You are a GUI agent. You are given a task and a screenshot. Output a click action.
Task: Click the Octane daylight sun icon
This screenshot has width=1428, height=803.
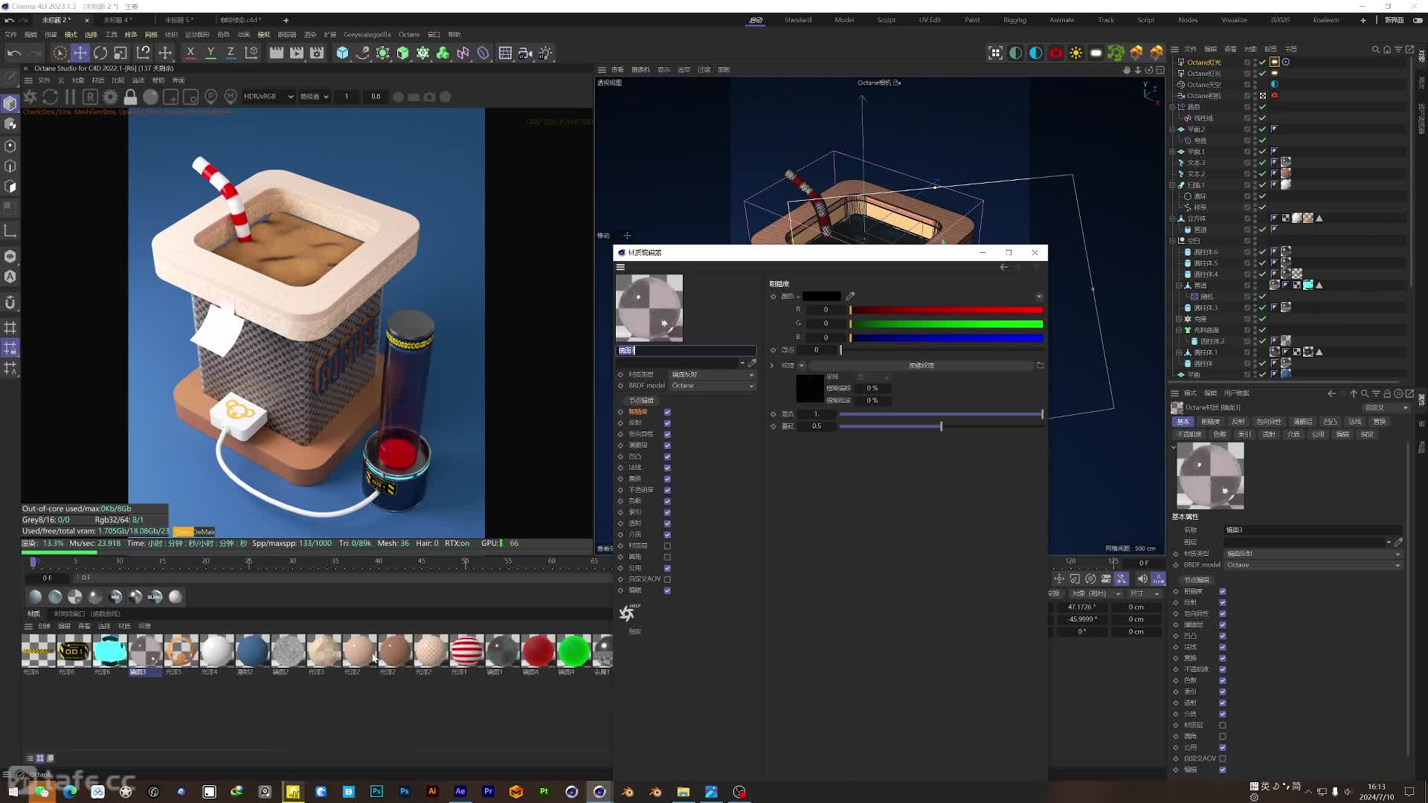coord(1075,53)
